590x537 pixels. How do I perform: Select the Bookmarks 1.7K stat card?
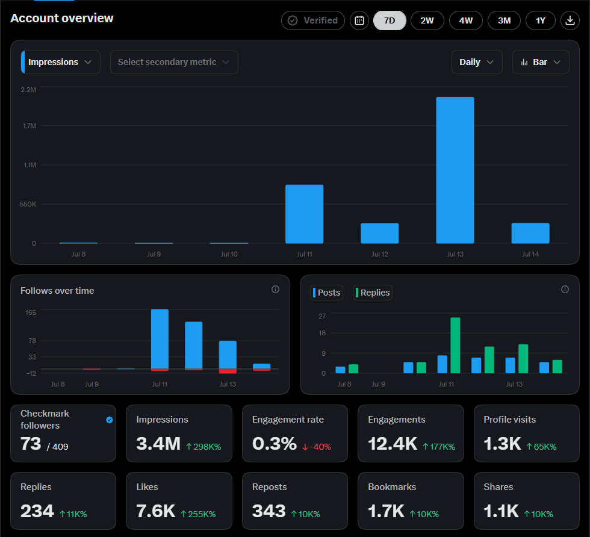pos(411,501)
